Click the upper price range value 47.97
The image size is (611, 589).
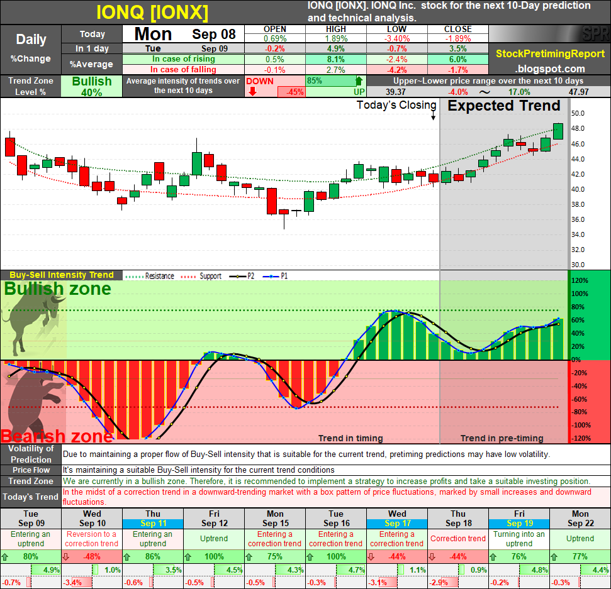point(578,92)
